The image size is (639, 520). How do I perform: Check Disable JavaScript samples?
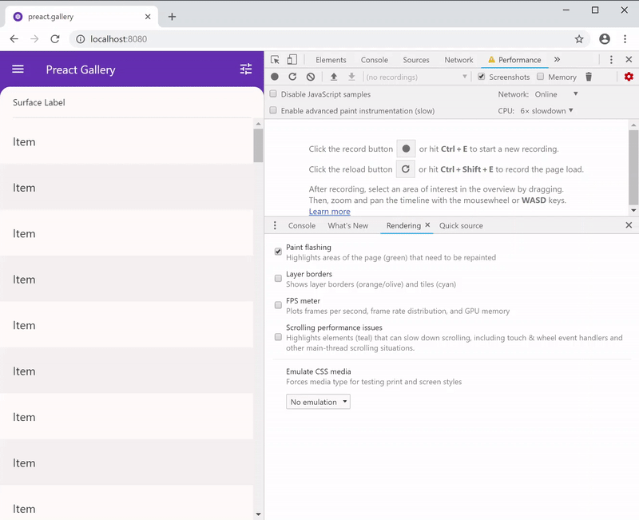[x=273, y=93]
